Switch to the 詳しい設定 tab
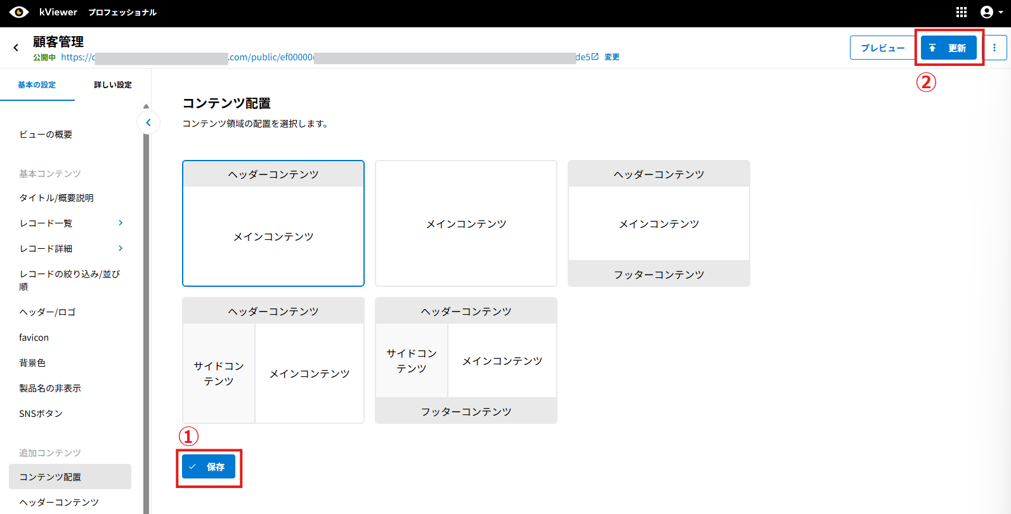 112,85
